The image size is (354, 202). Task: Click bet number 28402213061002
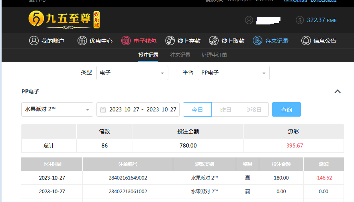(128, 191)
